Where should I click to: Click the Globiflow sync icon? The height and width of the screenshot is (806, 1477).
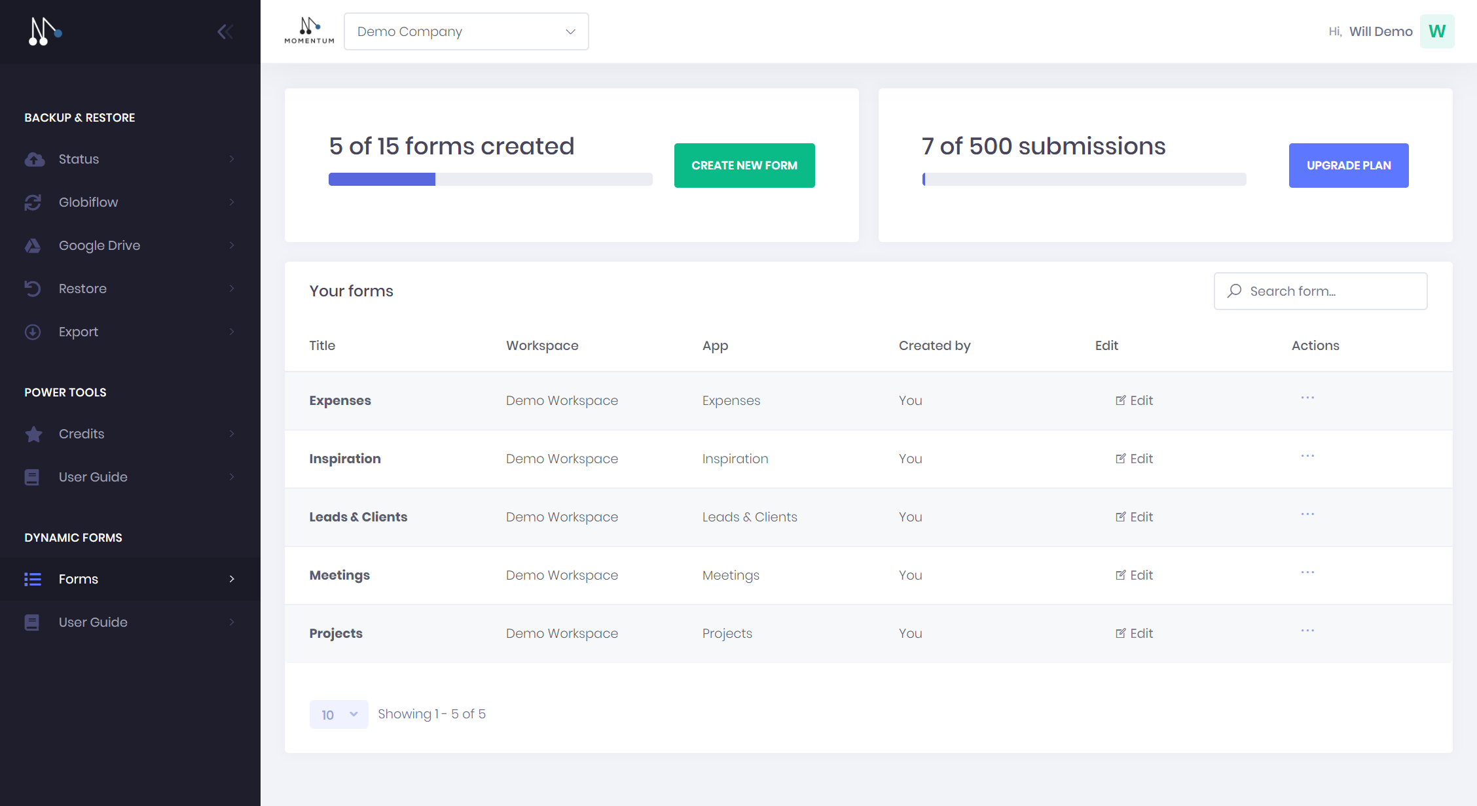click(x=33, y=202)
